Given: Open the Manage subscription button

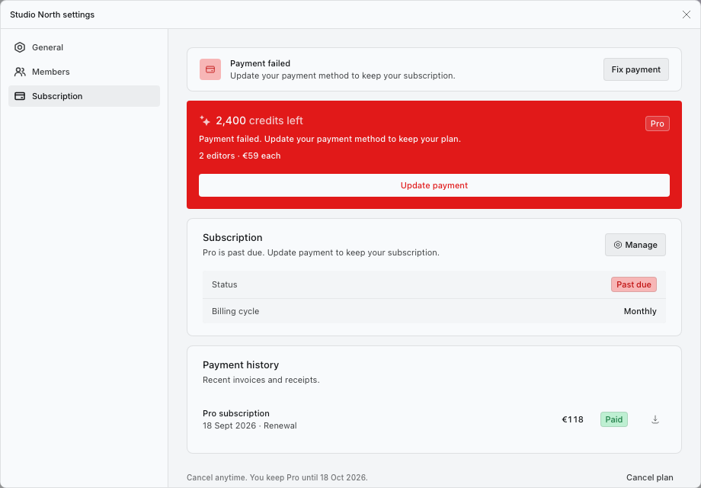Looking at the screenshot, I should tap(635, 245).
